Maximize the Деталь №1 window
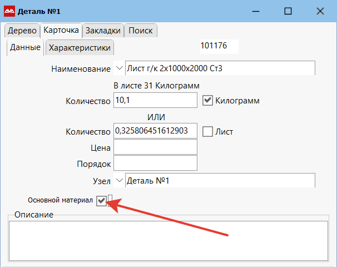The image size is (337, 267). coord(288,11)
